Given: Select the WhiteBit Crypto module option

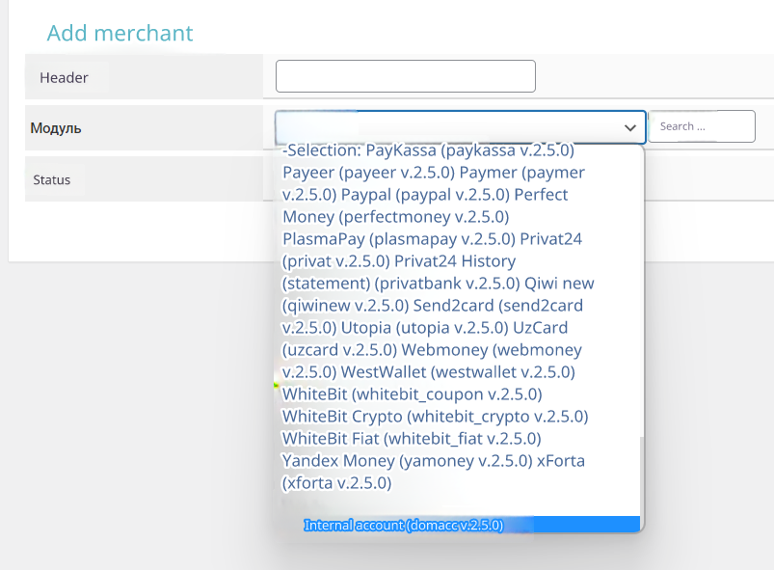Looking at the screenshot, I should [x=435, y=416].
